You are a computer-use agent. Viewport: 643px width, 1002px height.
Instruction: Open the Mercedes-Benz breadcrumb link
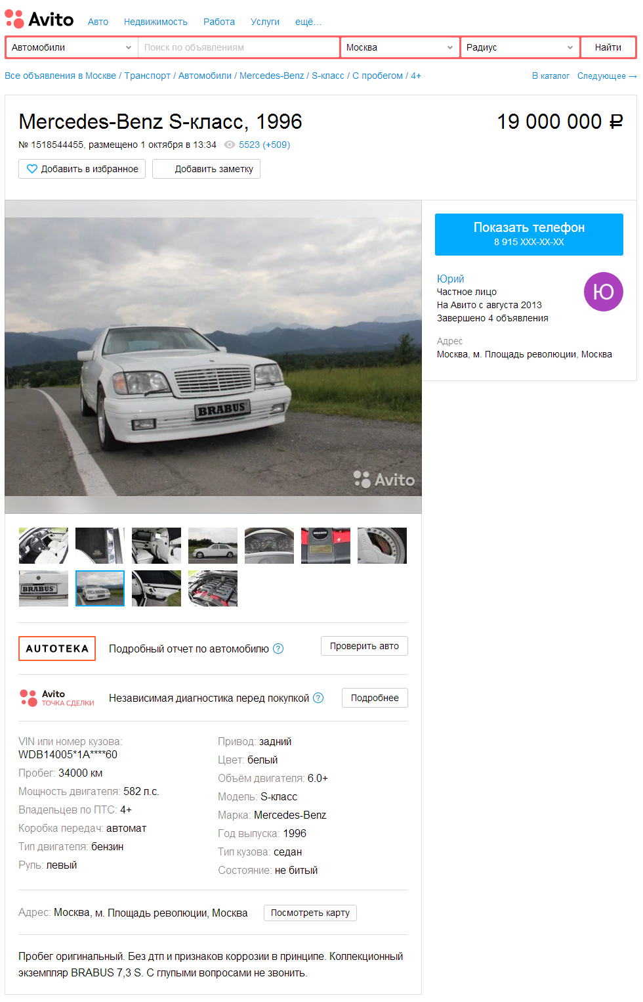tap(272, 76)
